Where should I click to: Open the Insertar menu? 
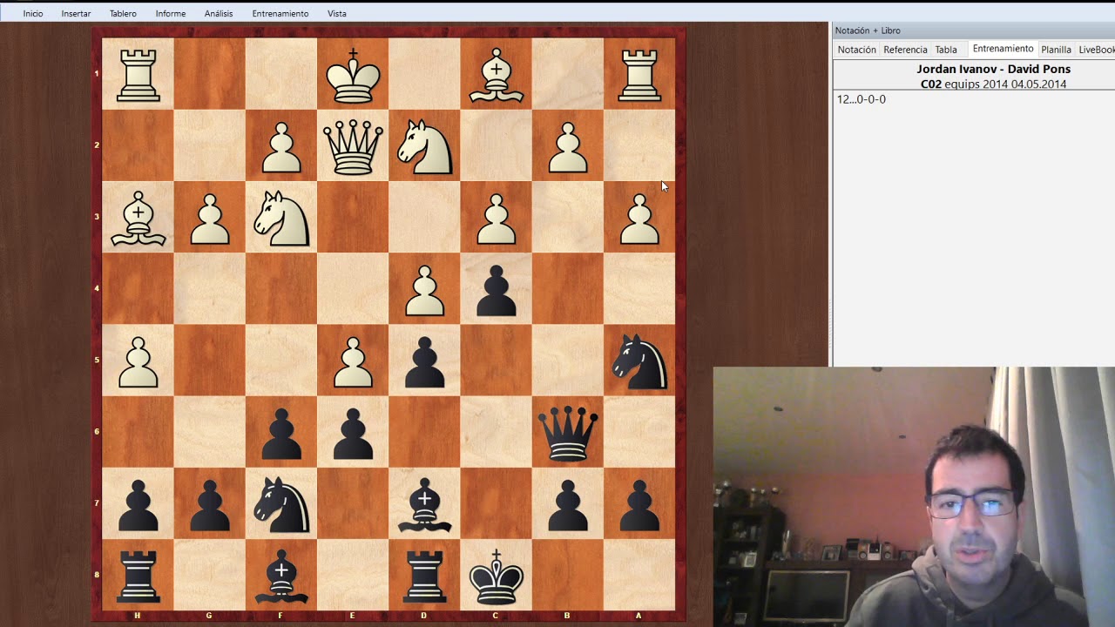[x=76, y=14]
